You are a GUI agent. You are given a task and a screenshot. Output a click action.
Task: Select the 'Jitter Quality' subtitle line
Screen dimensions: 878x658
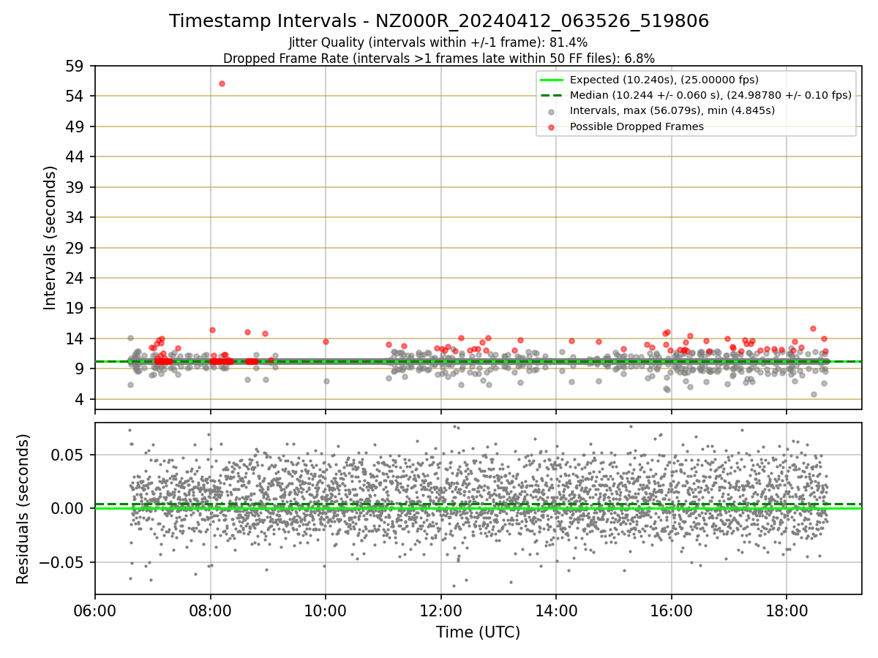[438, 43]
